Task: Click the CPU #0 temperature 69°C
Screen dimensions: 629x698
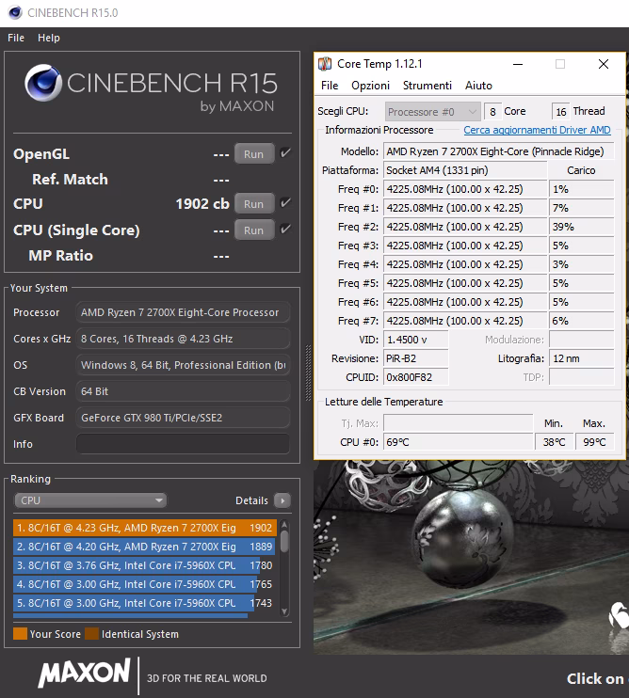Action: coord(458,442)
